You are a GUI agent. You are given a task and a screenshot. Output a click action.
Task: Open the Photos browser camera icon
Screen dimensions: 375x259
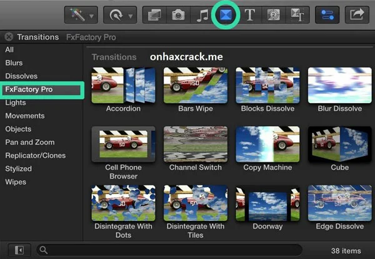coord(178,15)
